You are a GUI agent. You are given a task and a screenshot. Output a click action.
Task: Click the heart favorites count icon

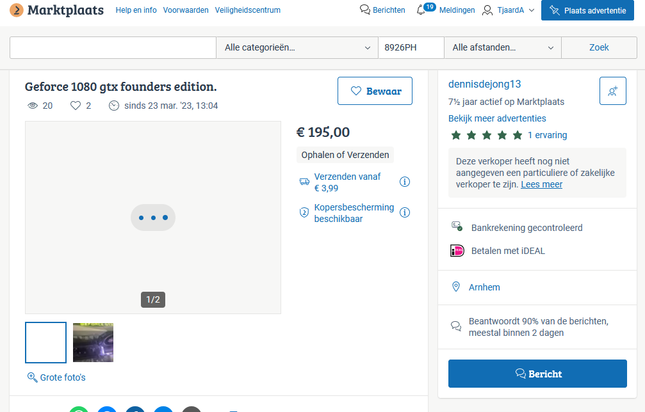point(76,106)
